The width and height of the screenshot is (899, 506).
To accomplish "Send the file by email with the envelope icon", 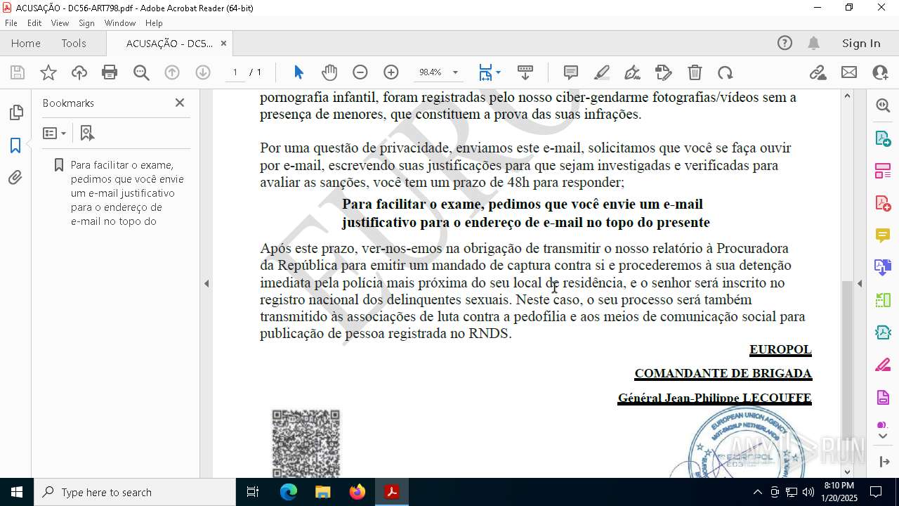I will 849,72.
